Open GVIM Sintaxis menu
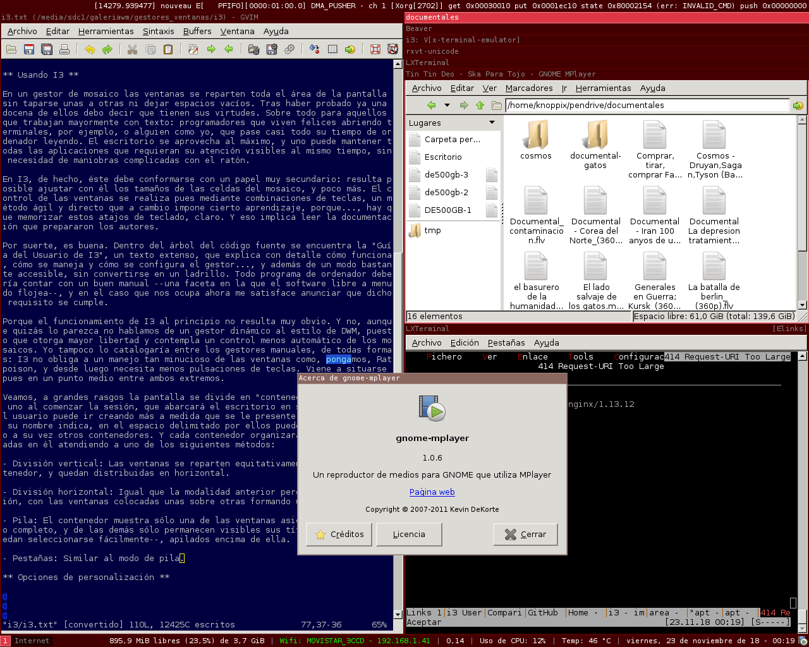Image resolution: width=809 pixels, height=647 pixels. pos(159,31)
